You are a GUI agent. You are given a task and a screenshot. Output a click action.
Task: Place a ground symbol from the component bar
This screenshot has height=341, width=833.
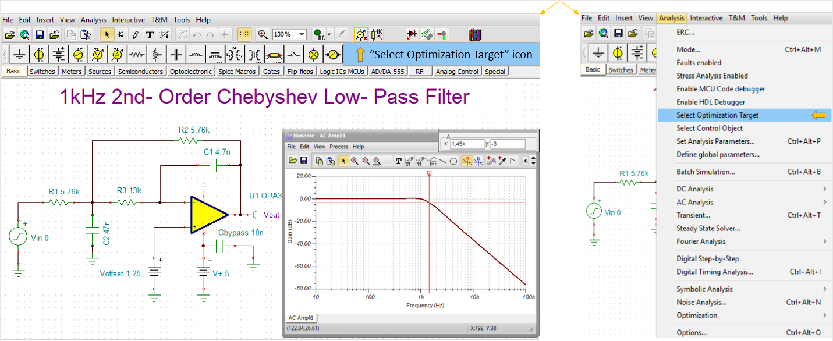(20, 55)
